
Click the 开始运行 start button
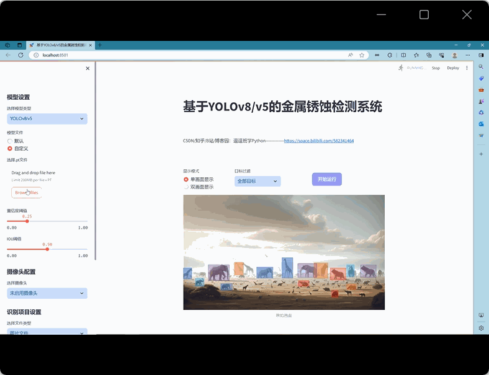[327, 179]
